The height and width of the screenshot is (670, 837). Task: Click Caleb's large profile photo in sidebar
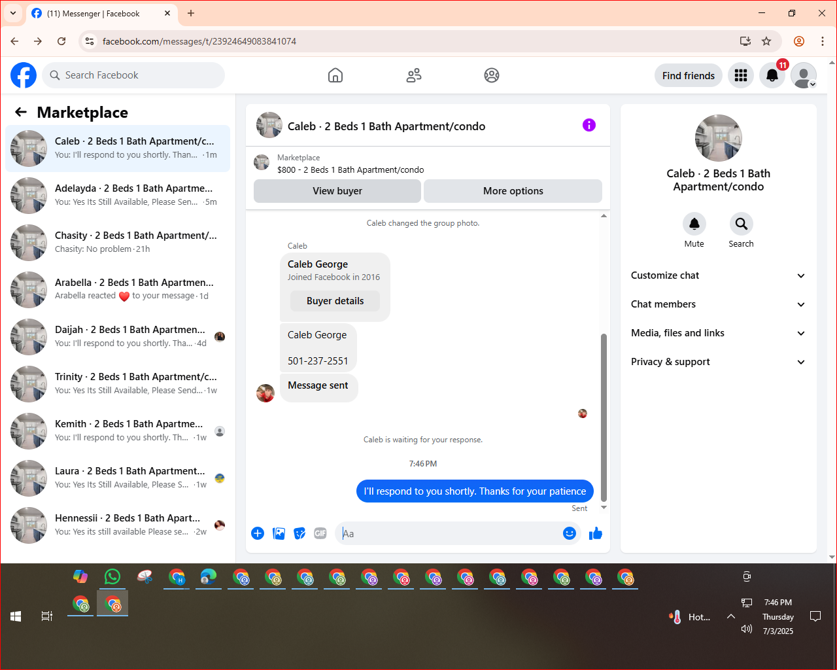[x=719, y=138]
